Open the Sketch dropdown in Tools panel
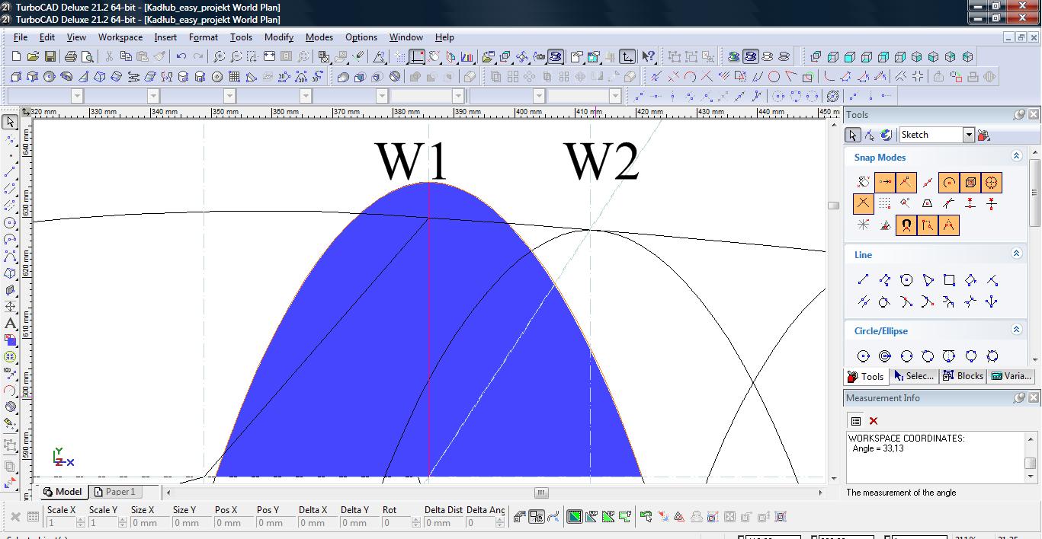 click(x=968, y=135)
